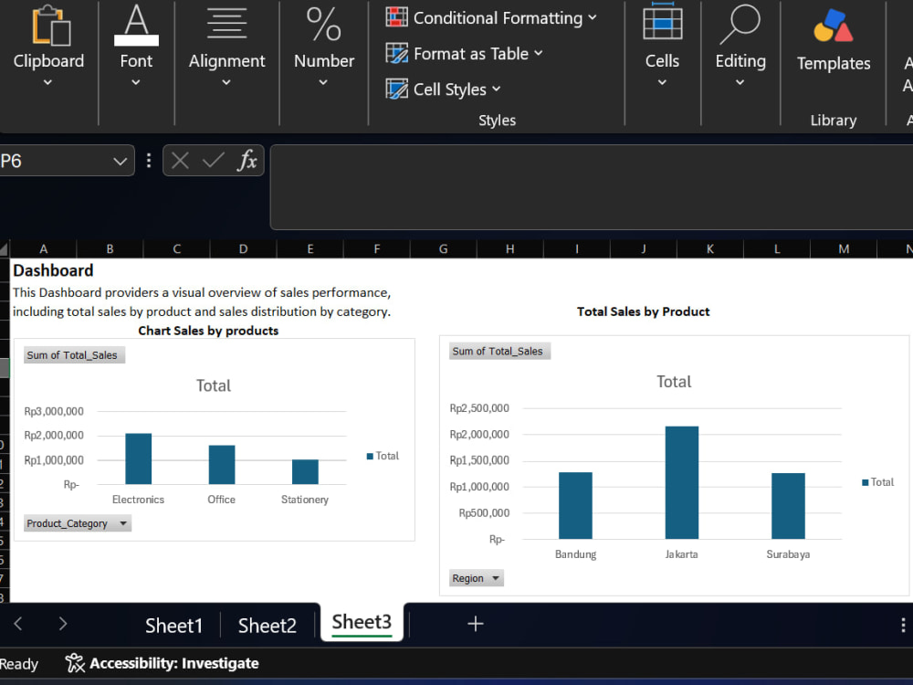This screenshot has height=685, width=913.
Task: Click the Jakarta bar in chart
Action: tap(682, 482)
